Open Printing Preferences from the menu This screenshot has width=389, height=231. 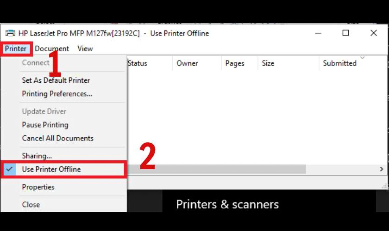coord(57,94)
